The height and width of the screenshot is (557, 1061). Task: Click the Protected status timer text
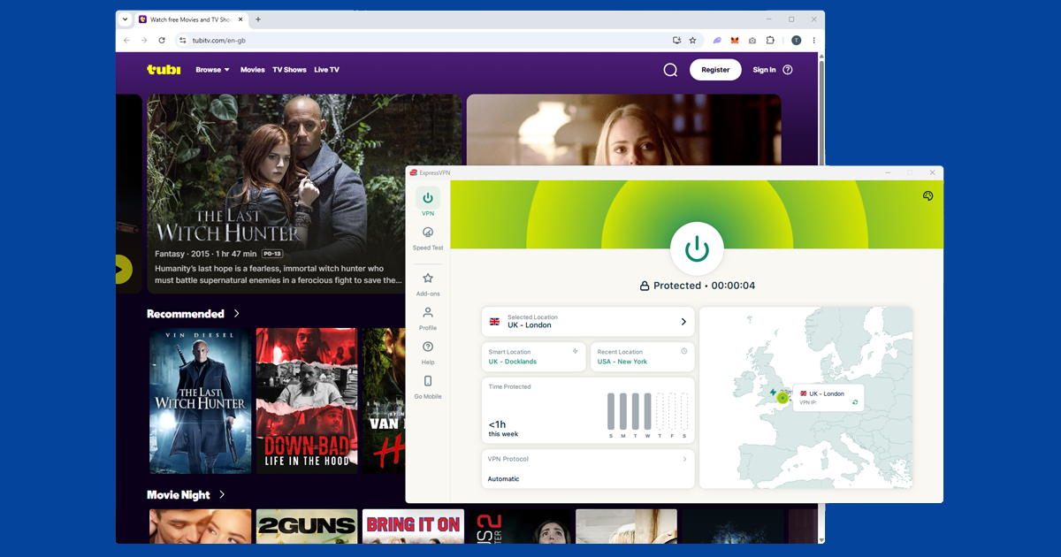[x=698, y=286]
